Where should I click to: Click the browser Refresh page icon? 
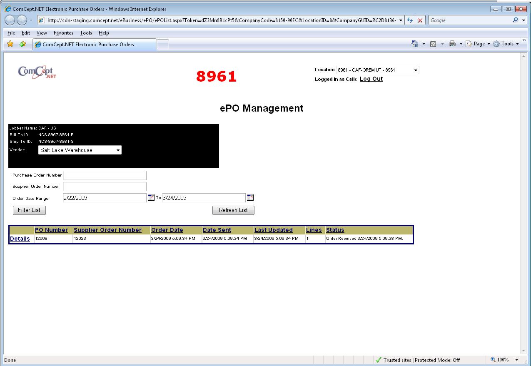(410, 20)
